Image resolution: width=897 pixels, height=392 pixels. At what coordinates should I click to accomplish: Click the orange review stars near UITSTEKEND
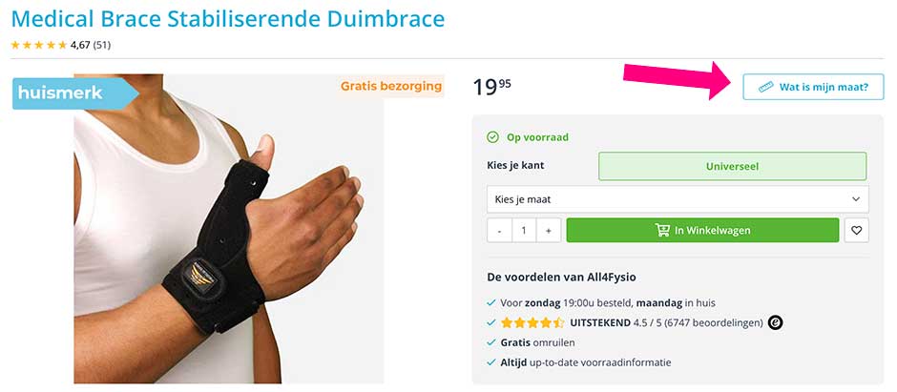[x=532, y=323]
